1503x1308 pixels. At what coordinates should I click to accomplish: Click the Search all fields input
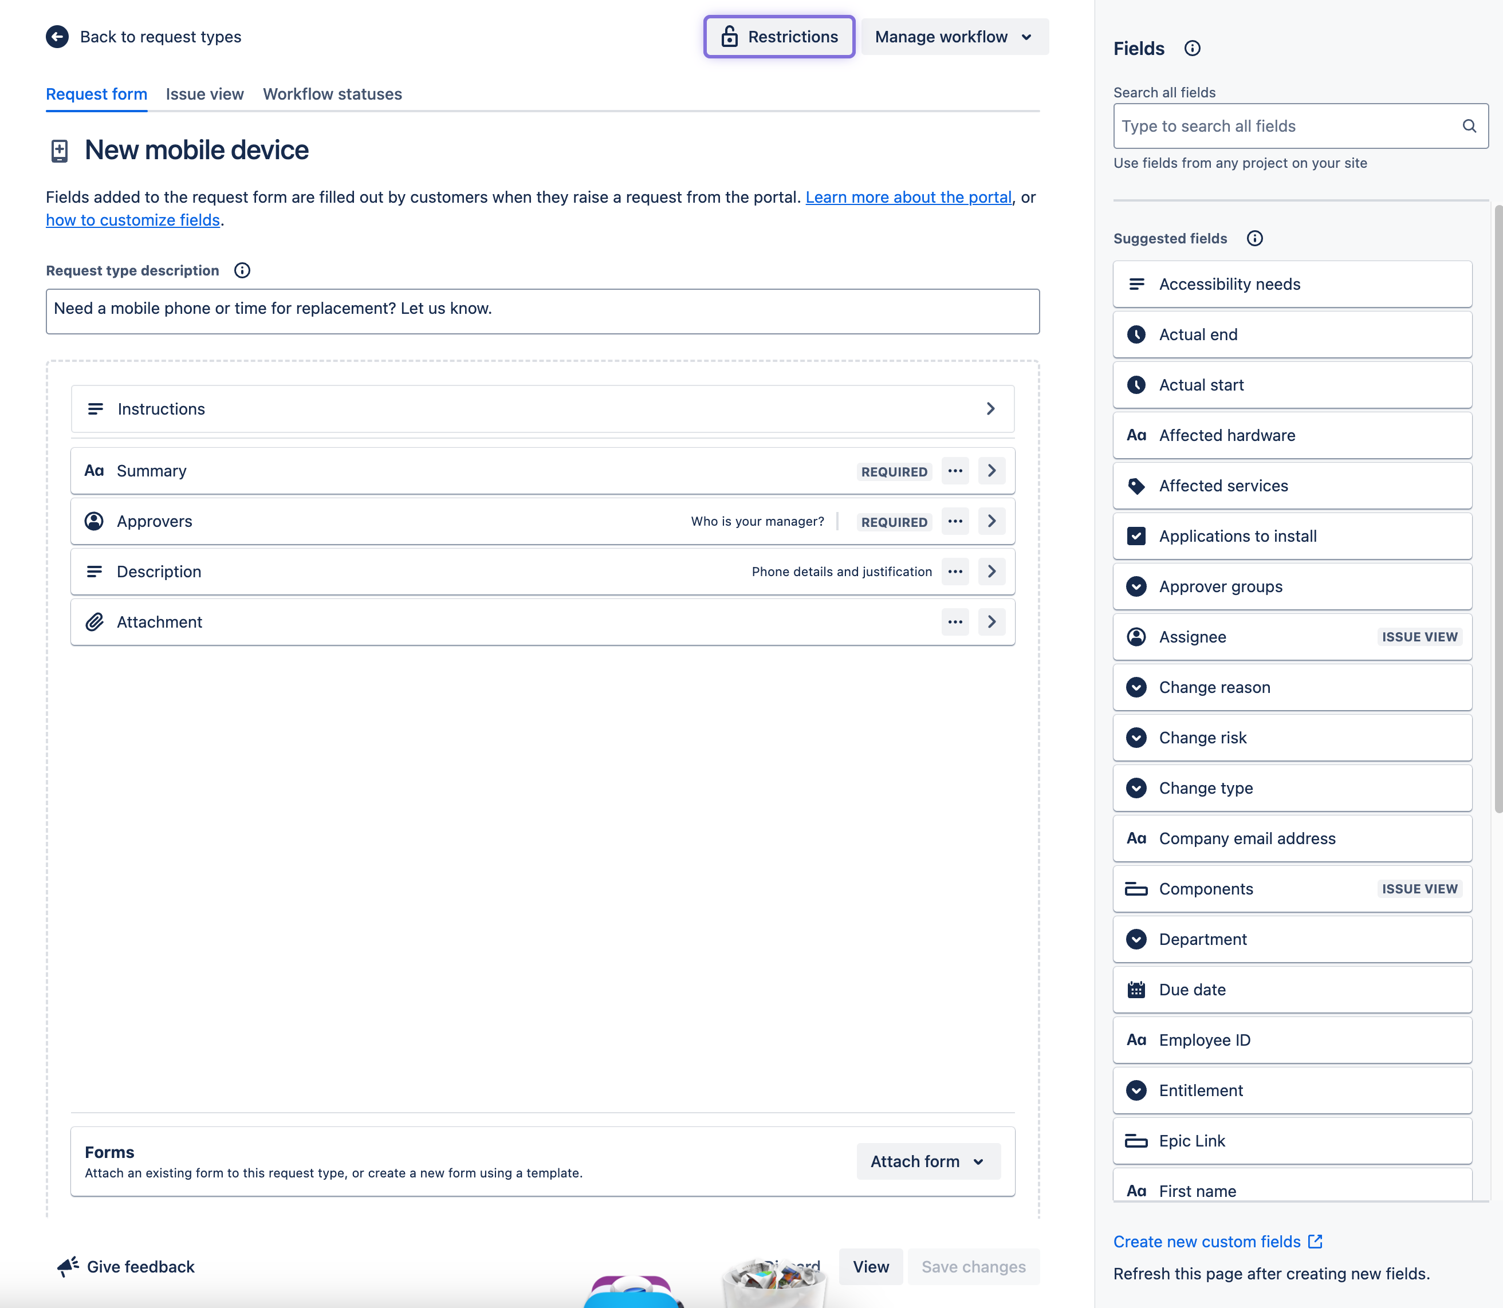[1300, 126]
